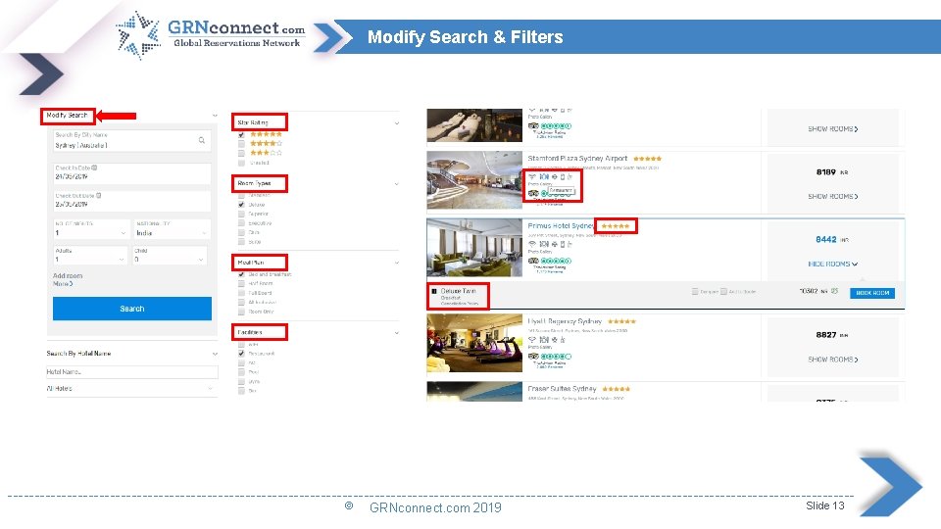Click TripAdvisor owl icon for Primus Hotel Sydney
Image resolution: width=941 pixels, height=529 pixels.
pyautogui.click(x=533, y=261)
